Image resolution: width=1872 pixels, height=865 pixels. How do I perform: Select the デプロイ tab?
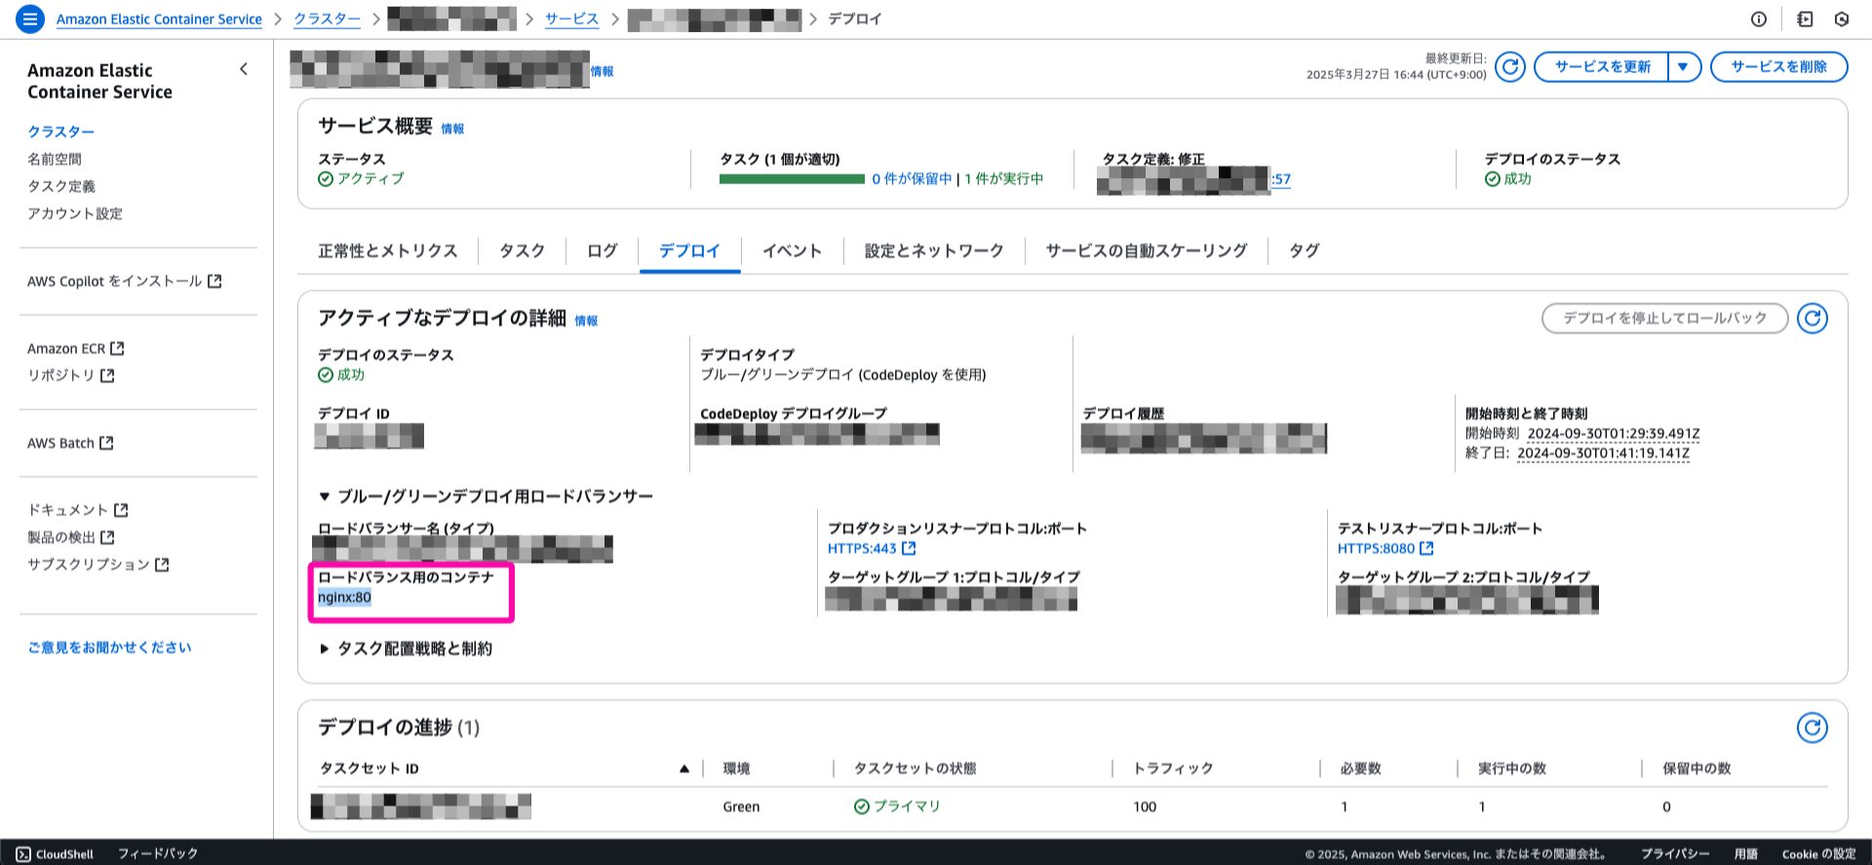689,251
